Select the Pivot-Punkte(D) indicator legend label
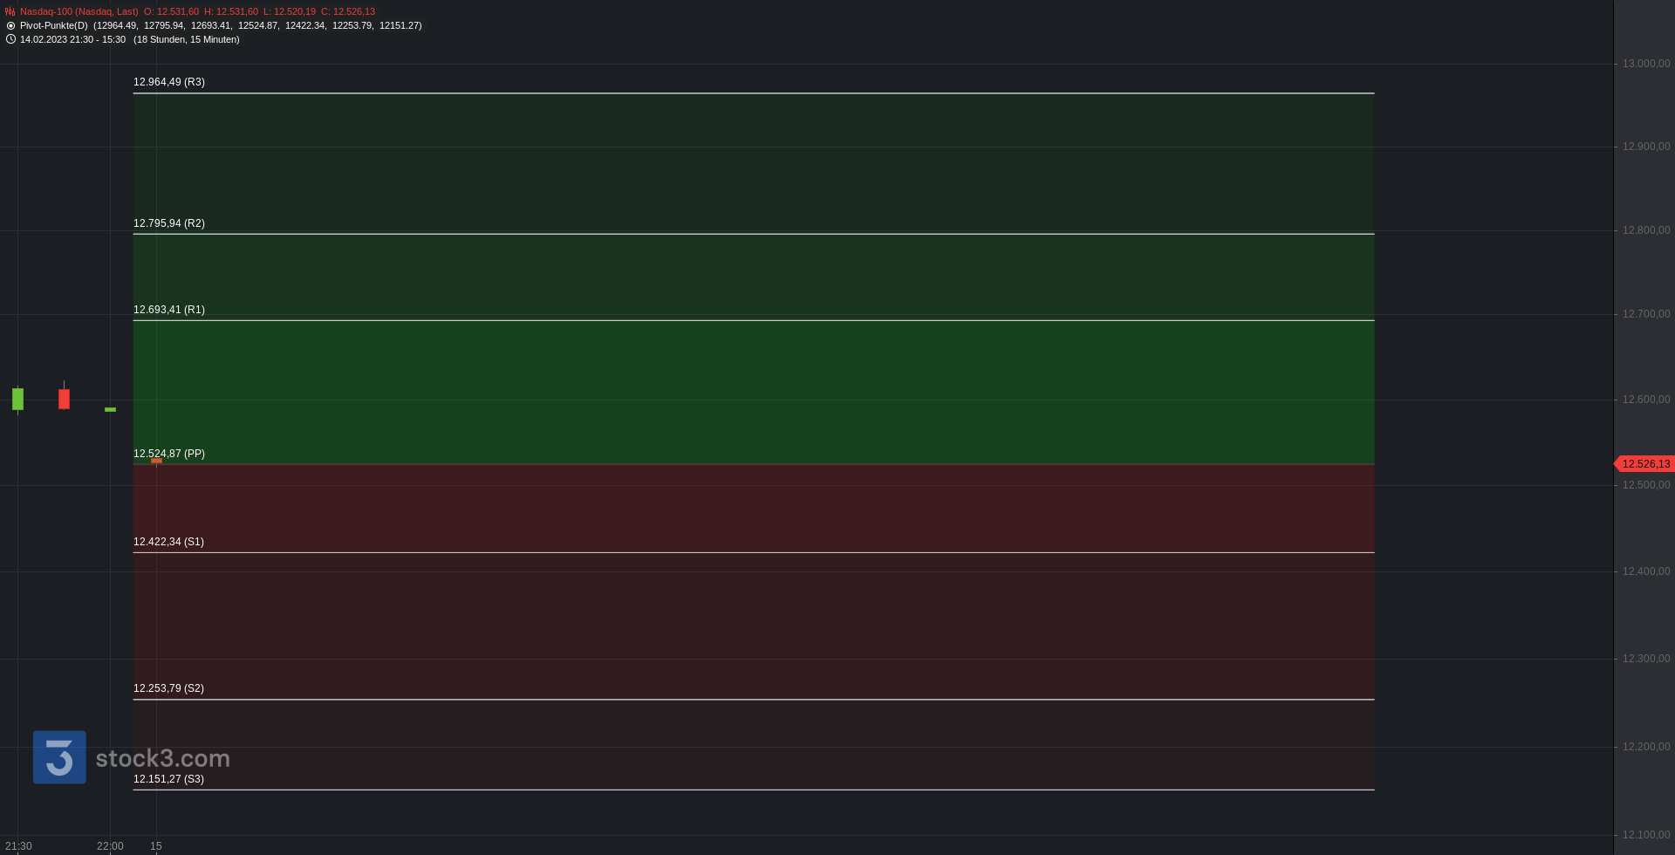This screenshot has height=855, width=1675. [54, 25]
